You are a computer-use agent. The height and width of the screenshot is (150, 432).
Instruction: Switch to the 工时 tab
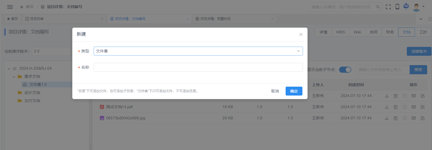coord(423,32)
